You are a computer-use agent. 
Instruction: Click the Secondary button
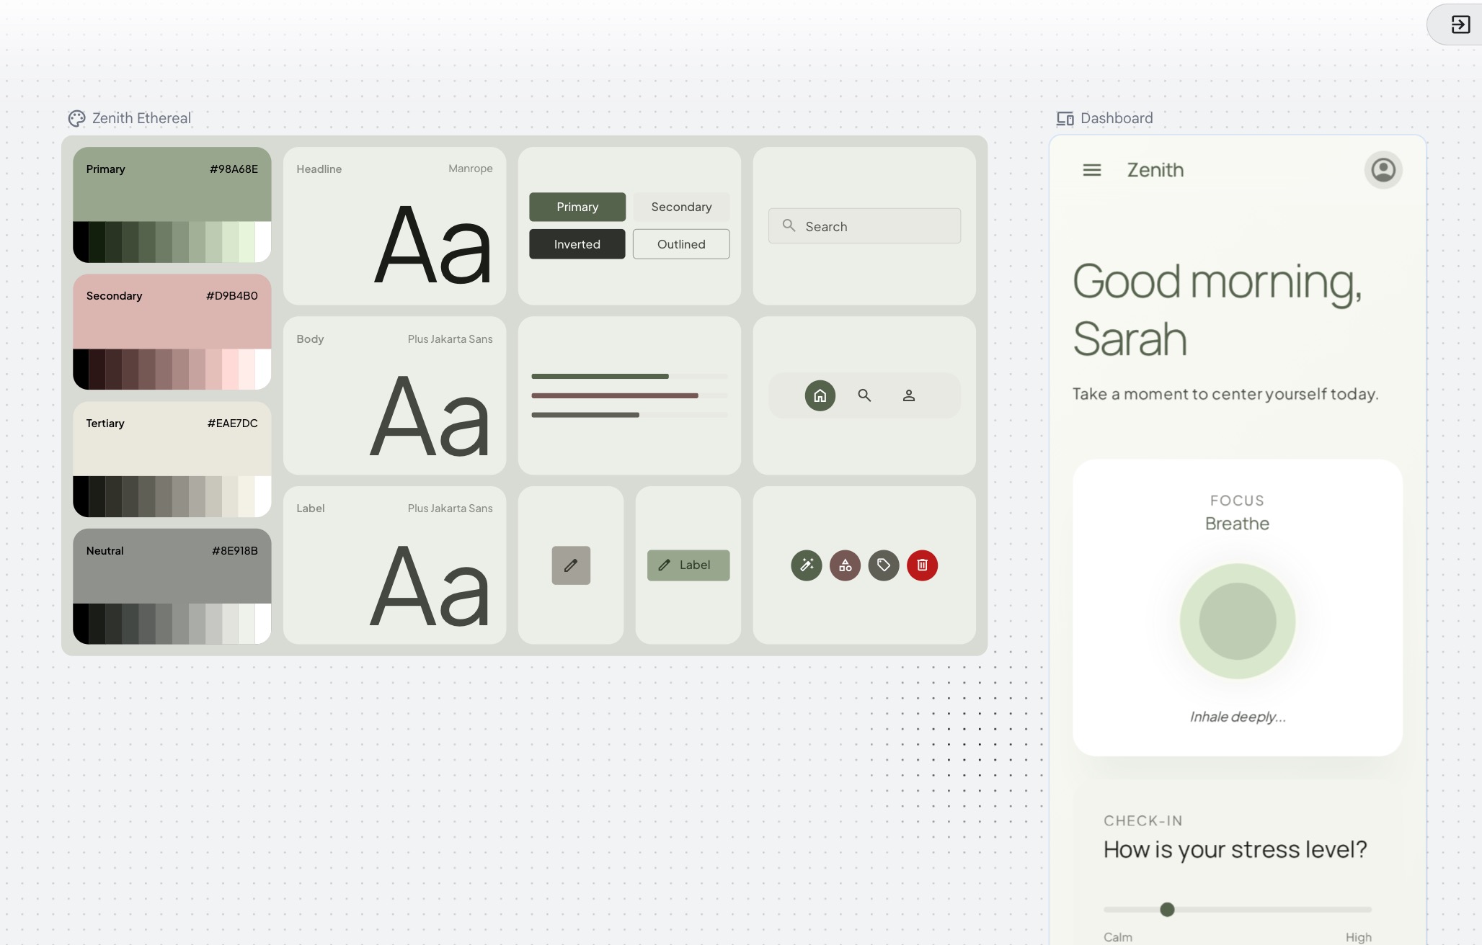click(x=681, y=207)
